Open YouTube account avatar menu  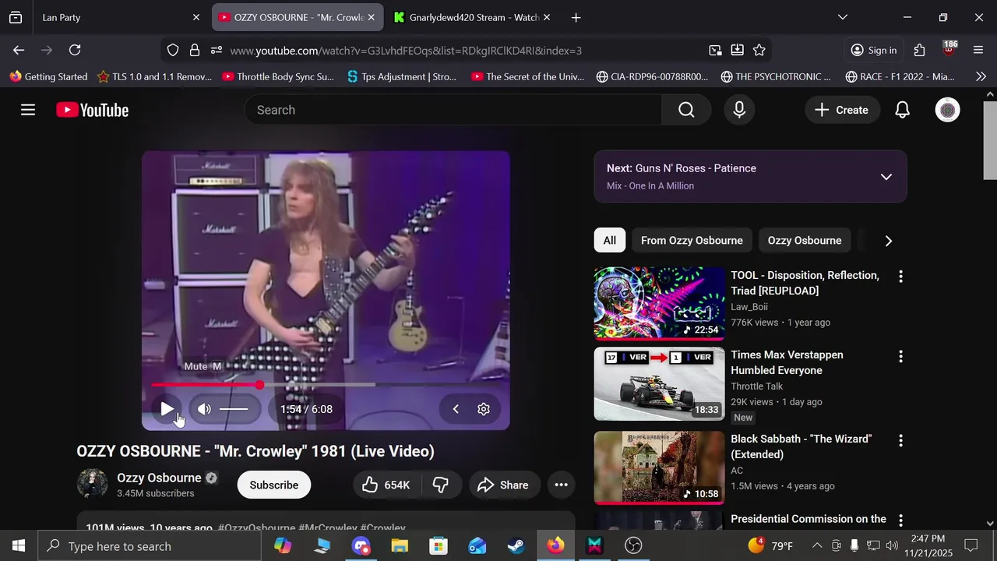pos(947,110)
